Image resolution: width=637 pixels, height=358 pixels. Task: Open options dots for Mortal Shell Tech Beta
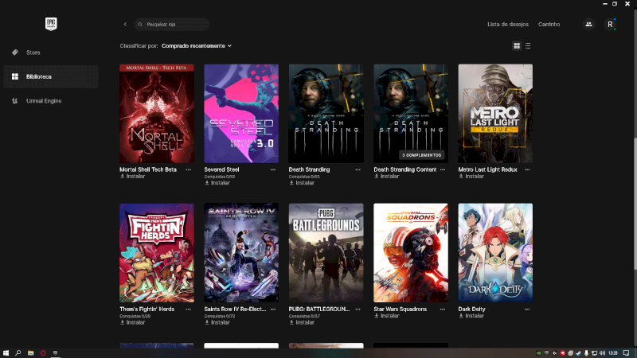(189, 169)
